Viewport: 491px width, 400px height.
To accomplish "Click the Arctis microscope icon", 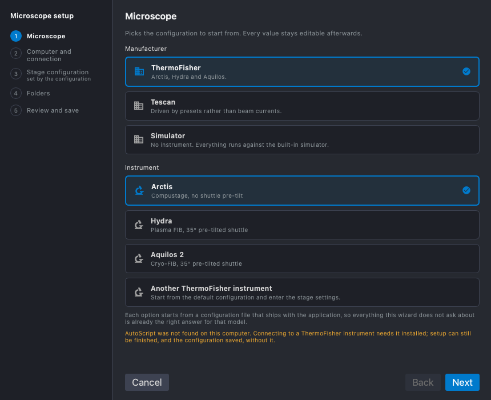I will (x=139, y=190).
